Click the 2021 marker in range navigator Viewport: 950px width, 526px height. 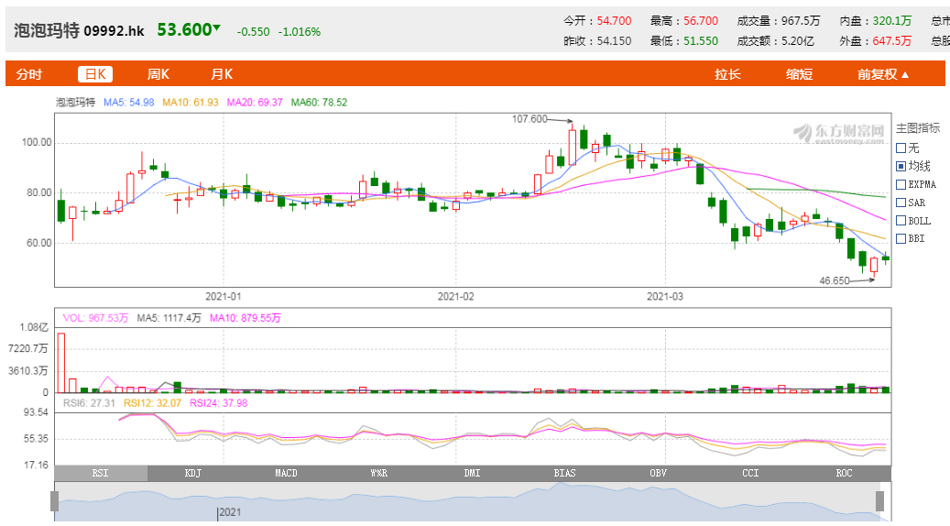point(230,512)
